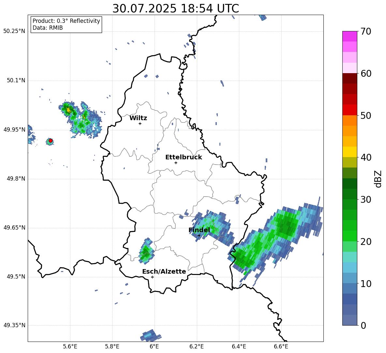Viewport: 386px width, 353px height.
Task: Click the Esch/Alzette city label
Action: click(164, 272)
